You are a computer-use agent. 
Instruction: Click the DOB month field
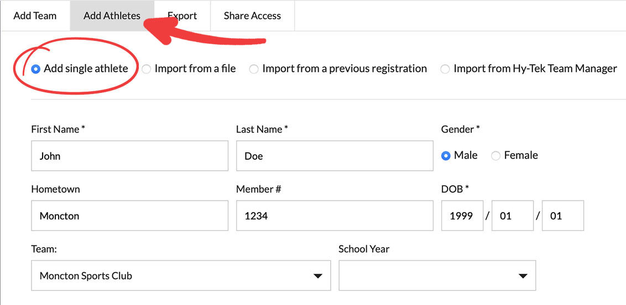[x=512, y=215]
